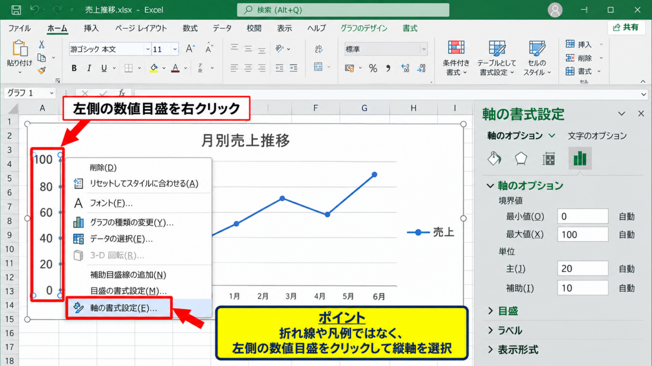Apply the yellow fill color bucket
Viewport: 652px width, 366px height.
tap(154, 68)
